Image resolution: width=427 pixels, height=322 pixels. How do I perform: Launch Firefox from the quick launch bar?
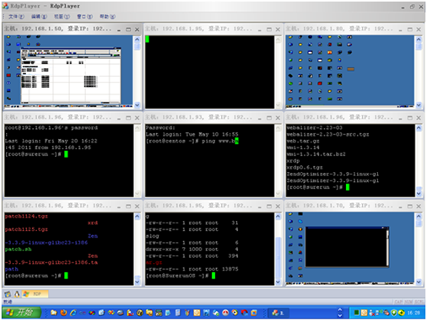(x=63, y=313)
